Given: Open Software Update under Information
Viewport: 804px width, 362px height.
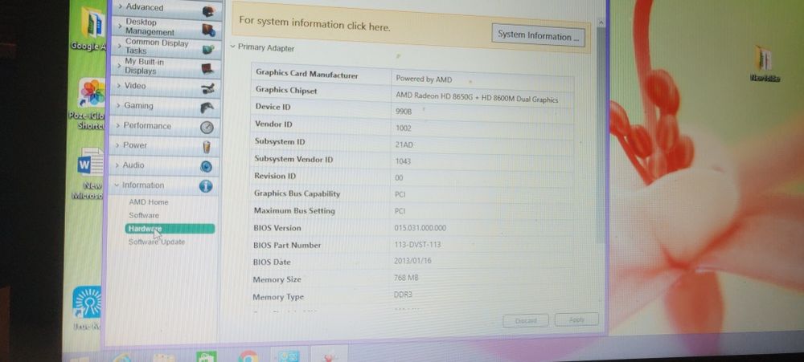Looking at the screenshot, I should [x=157, y=242].
